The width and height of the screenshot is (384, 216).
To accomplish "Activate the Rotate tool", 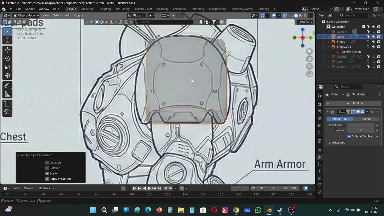I will click(x=7, y=58).
